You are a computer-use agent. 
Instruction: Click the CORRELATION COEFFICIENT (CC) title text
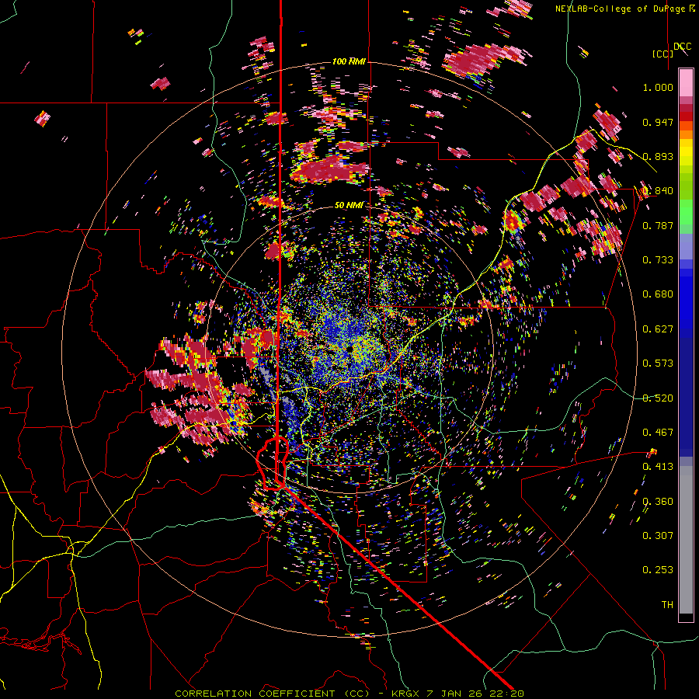point(273,694)
